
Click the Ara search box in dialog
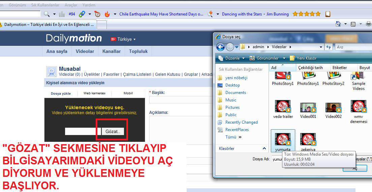click(x=353, y=47)
